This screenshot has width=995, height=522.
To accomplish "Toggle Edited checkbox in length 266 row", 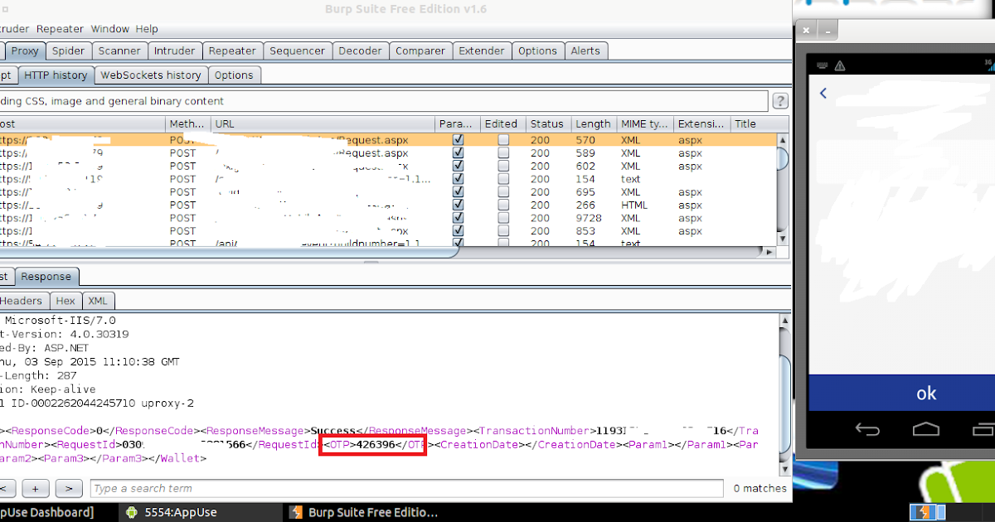I will (503, 205).
